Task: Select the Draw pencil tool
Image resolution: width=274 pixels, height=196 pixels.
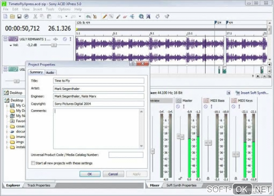Action: tap(104, 17)
